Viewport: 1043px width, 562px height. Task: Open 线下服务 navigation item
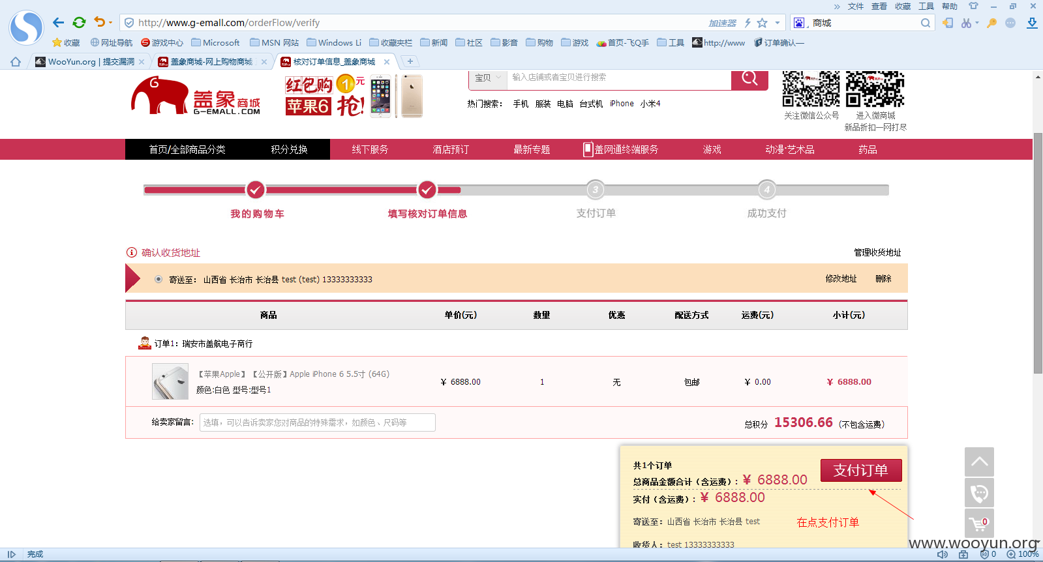[x=370, y=149]
